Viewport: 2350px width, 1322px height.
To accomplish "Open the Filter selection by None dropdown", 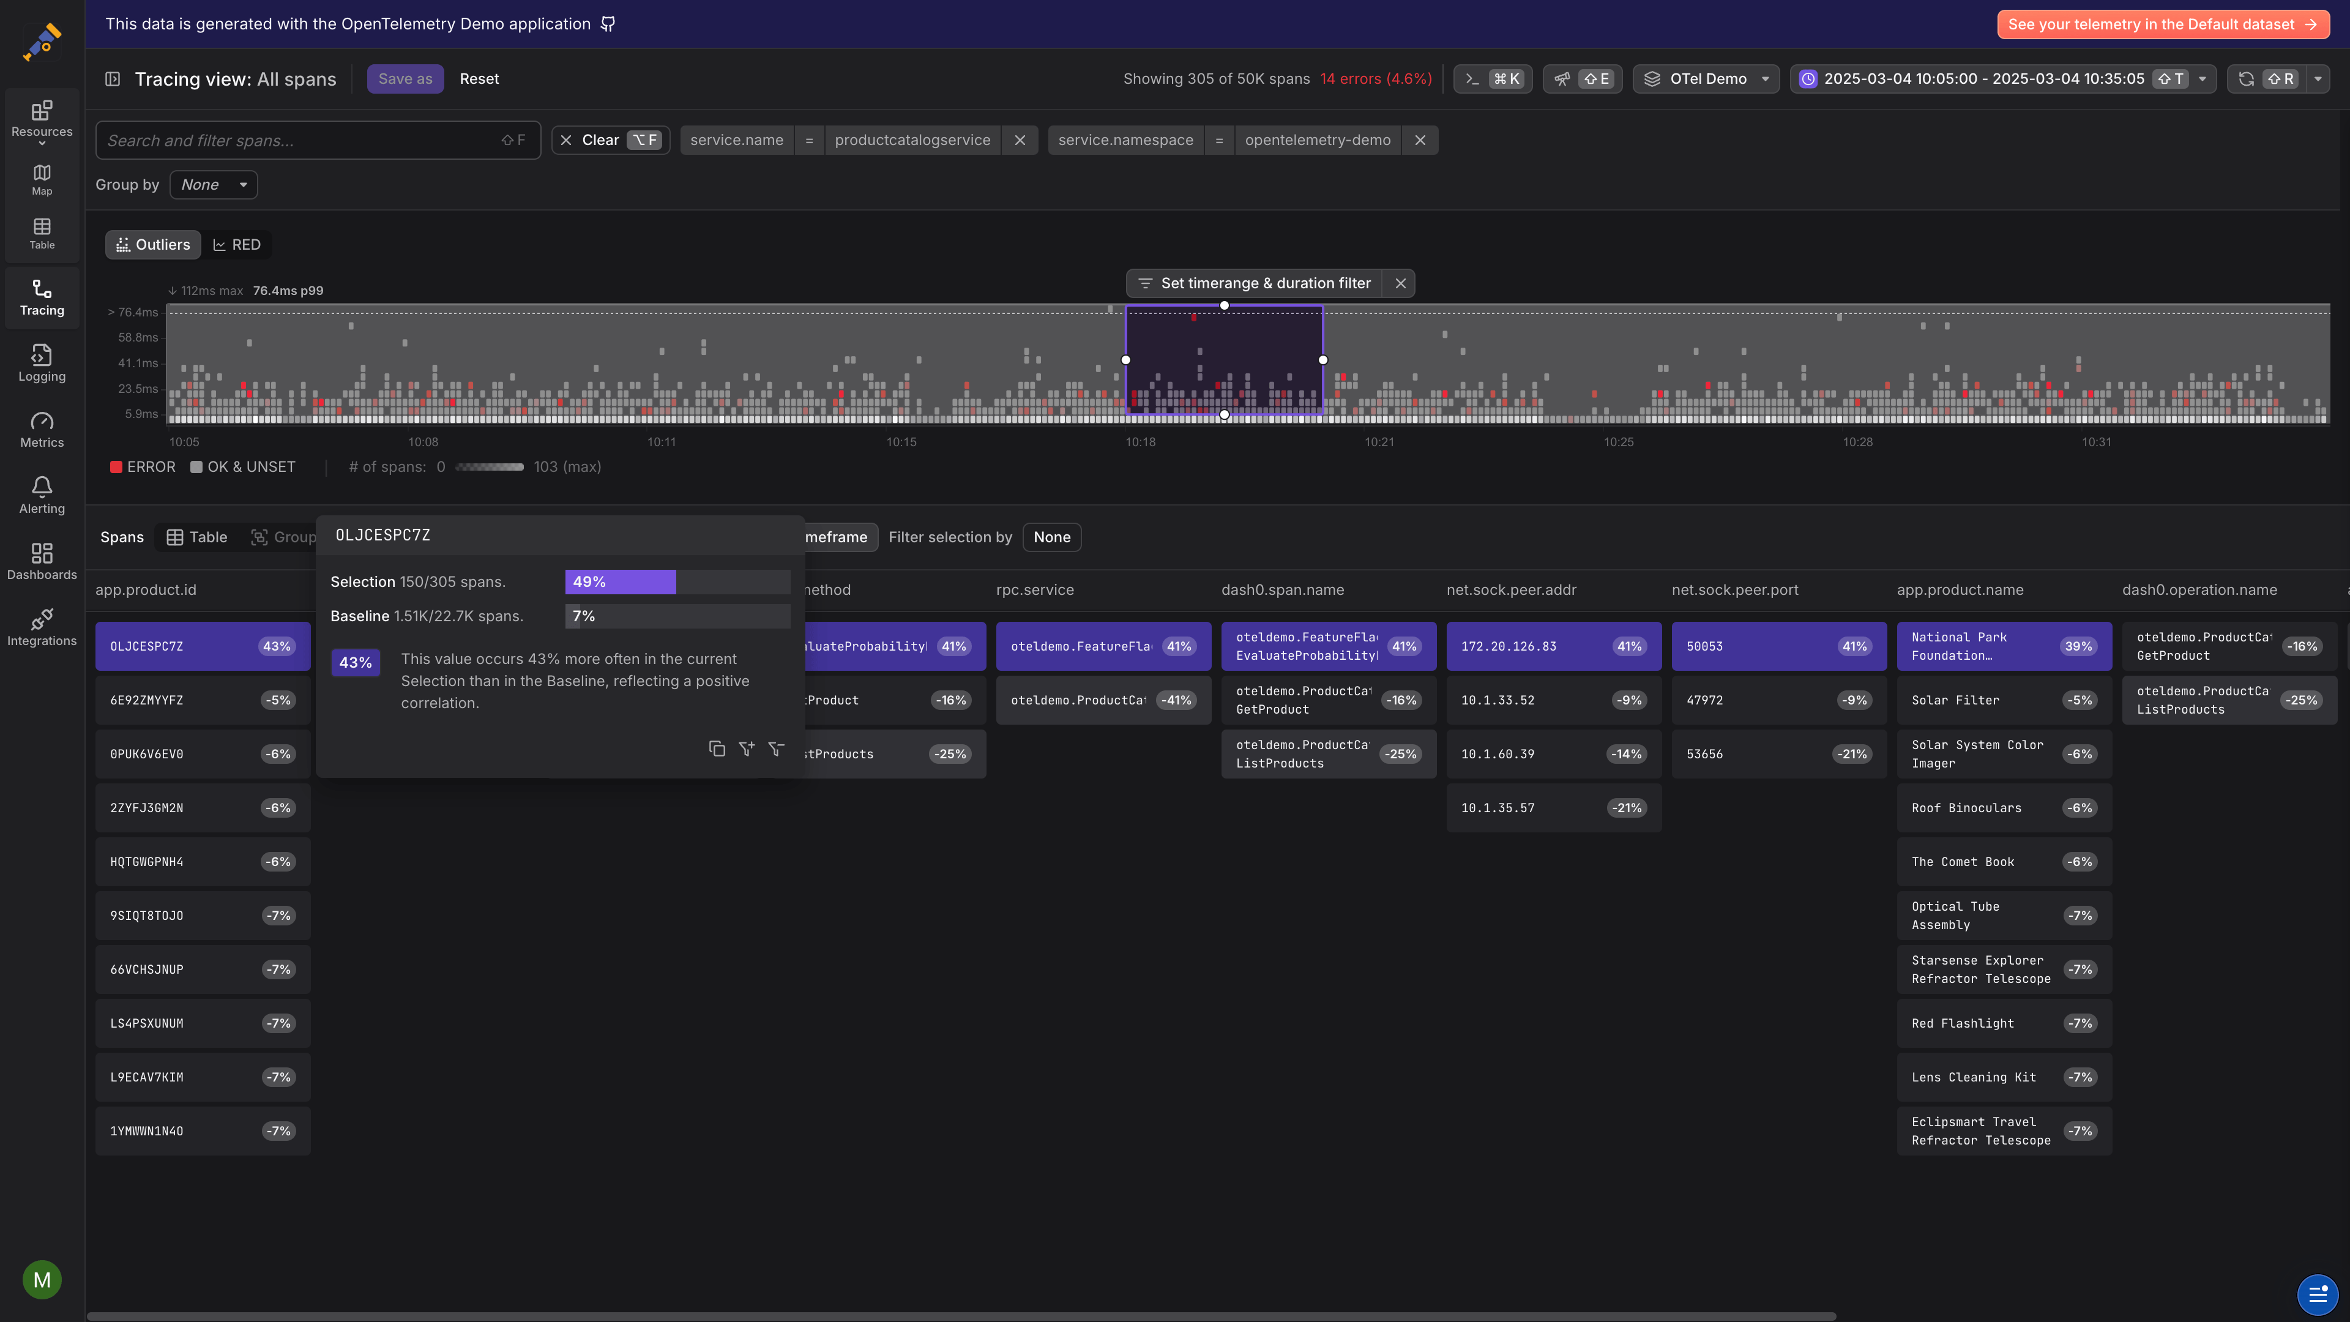I will click(x=1052, y=537).
